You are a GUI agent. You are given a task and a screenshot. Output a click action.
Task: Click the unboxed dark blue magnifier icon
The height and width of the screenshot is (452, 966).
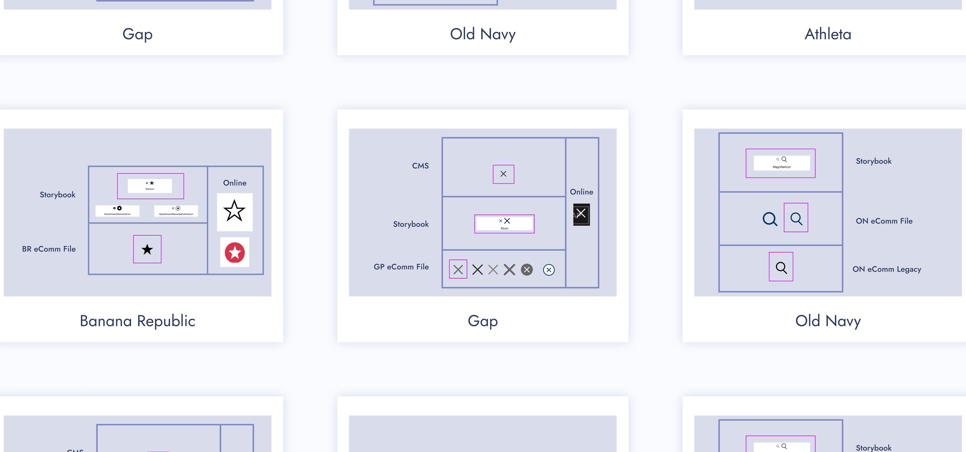(770, 219)
